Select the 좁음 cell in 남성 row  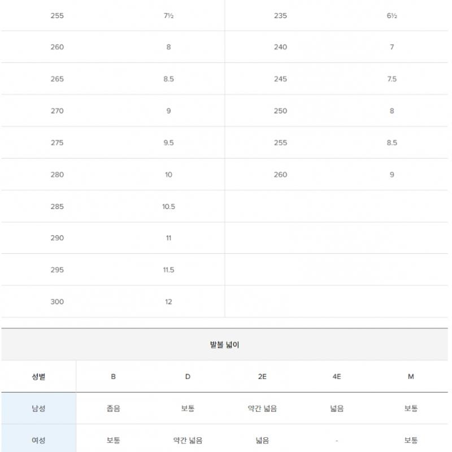tap(113, 408)
